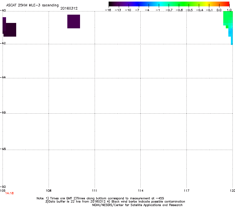Click the -46 latitude axis label
Screen dimensions: 235x207
tap(3, 113)
